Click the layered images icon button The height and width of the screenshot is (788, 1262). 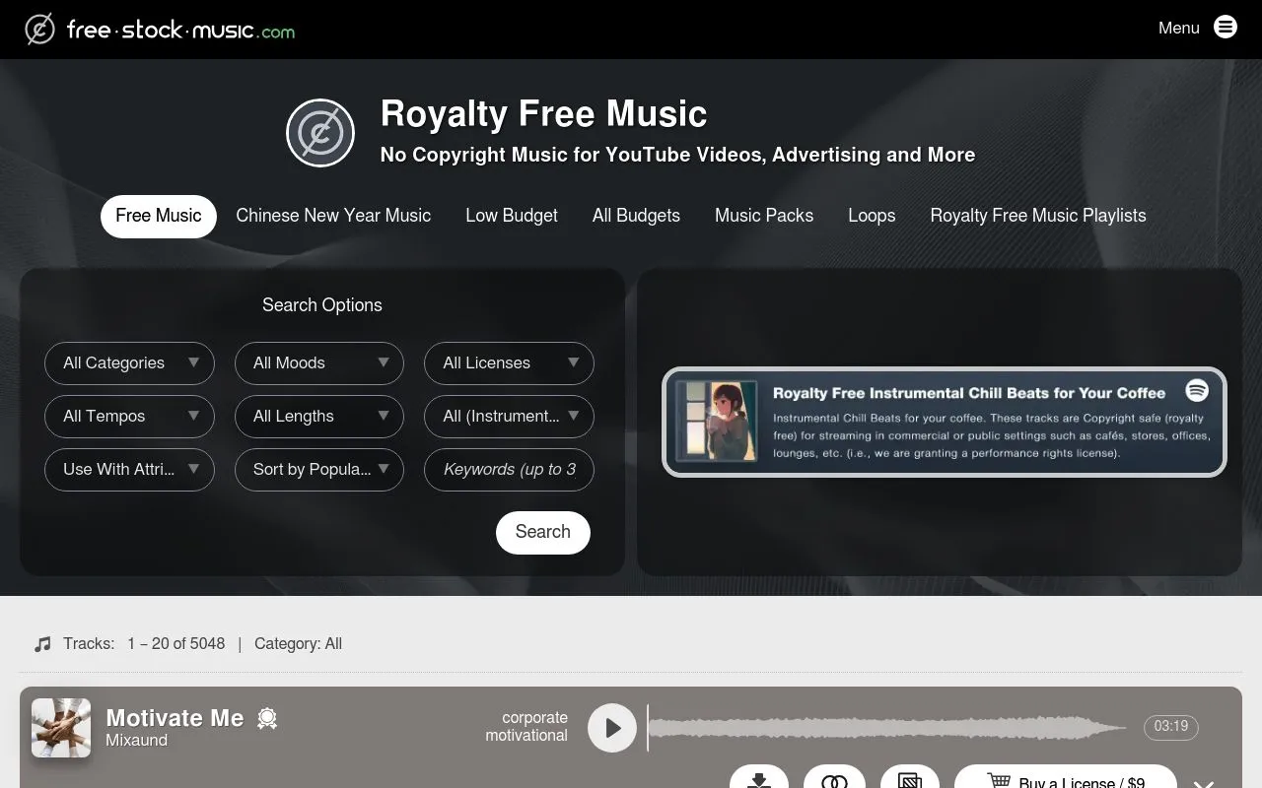point(910,778)
